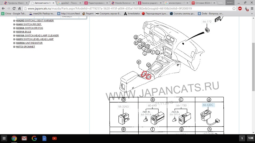Click part label 66-170D in cell c
Viewport: 255px width, 143px height.
pyautogui.click(x=181, y=105)
